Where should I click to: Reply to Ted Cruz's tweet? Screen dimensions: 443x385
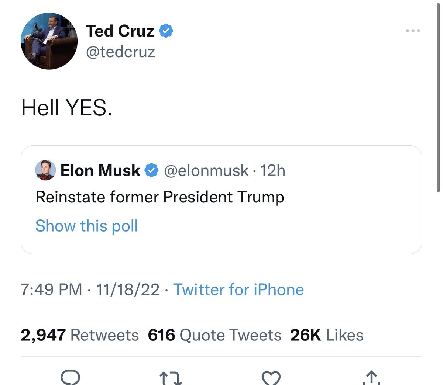coord(70,378)
